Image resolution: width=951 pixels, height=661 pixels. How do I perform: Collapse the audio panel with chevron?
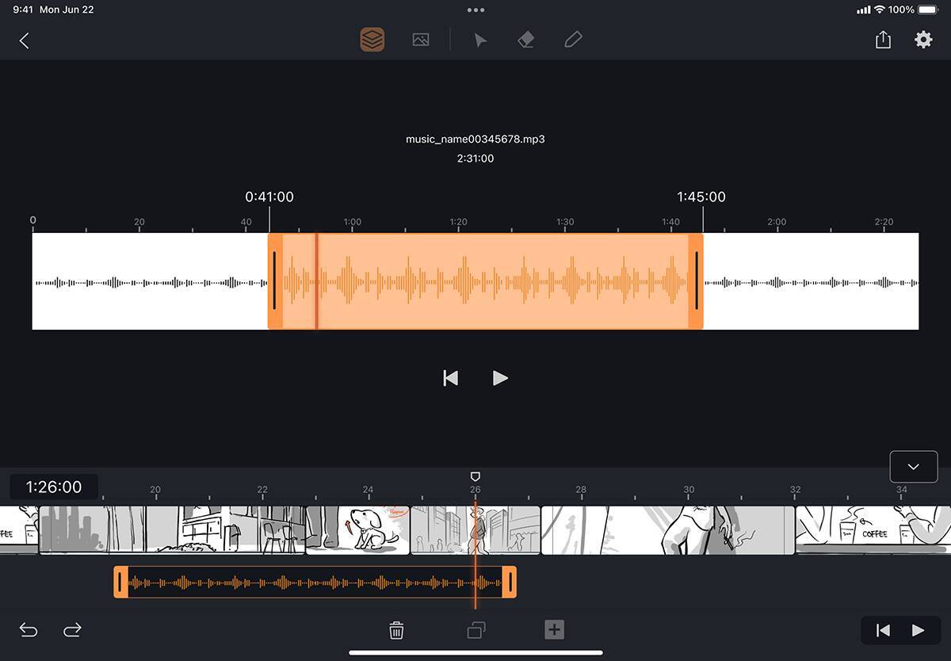pyautogui.click(x=913, y=467)
